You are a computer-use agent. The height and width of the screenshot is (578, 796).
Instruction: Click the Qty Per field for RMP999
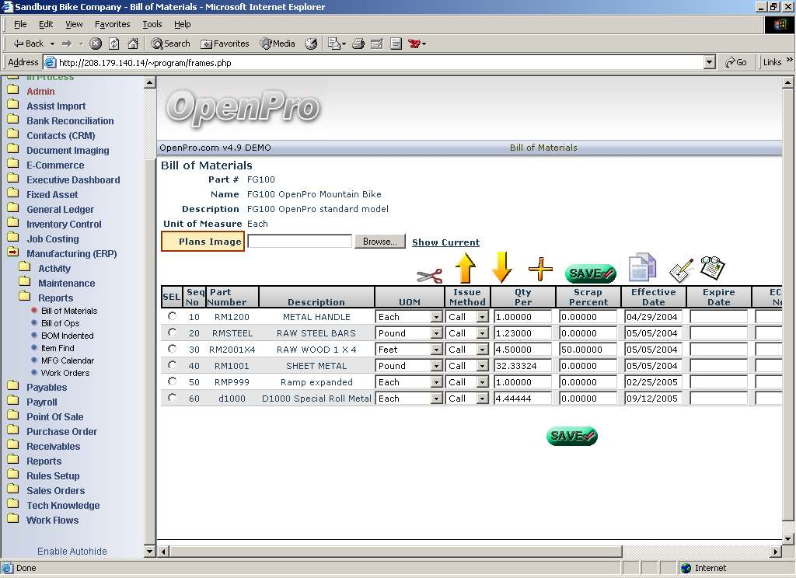[522, 382]
